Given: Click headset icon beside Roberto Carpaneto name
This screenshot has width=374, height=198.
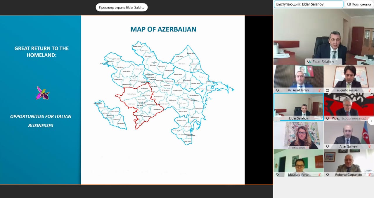Looking at the screenshot, I should tap(328, 175).
